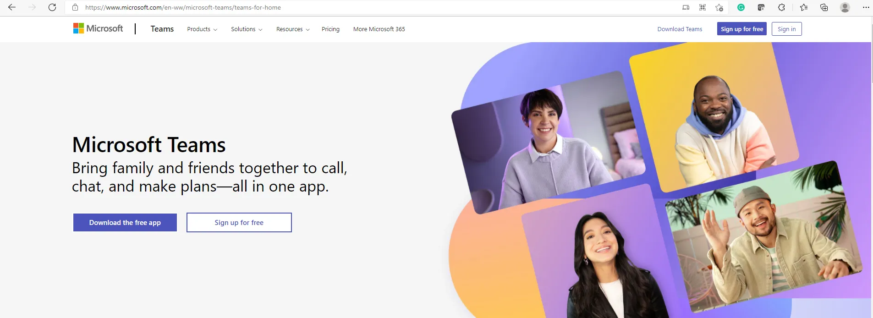Viewport: 873px width, 318px height.
Task: Open the More Microsoft 365 link
Action: [x=379, y=29]
